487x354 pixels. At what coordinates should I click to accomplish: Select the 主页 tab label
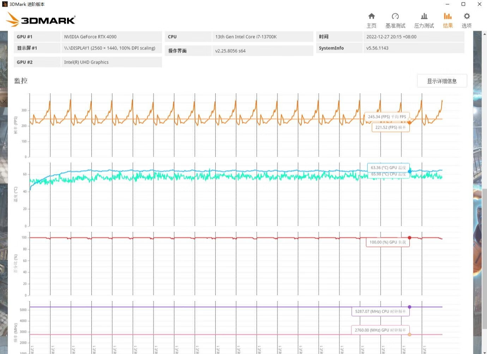[371, 26]
